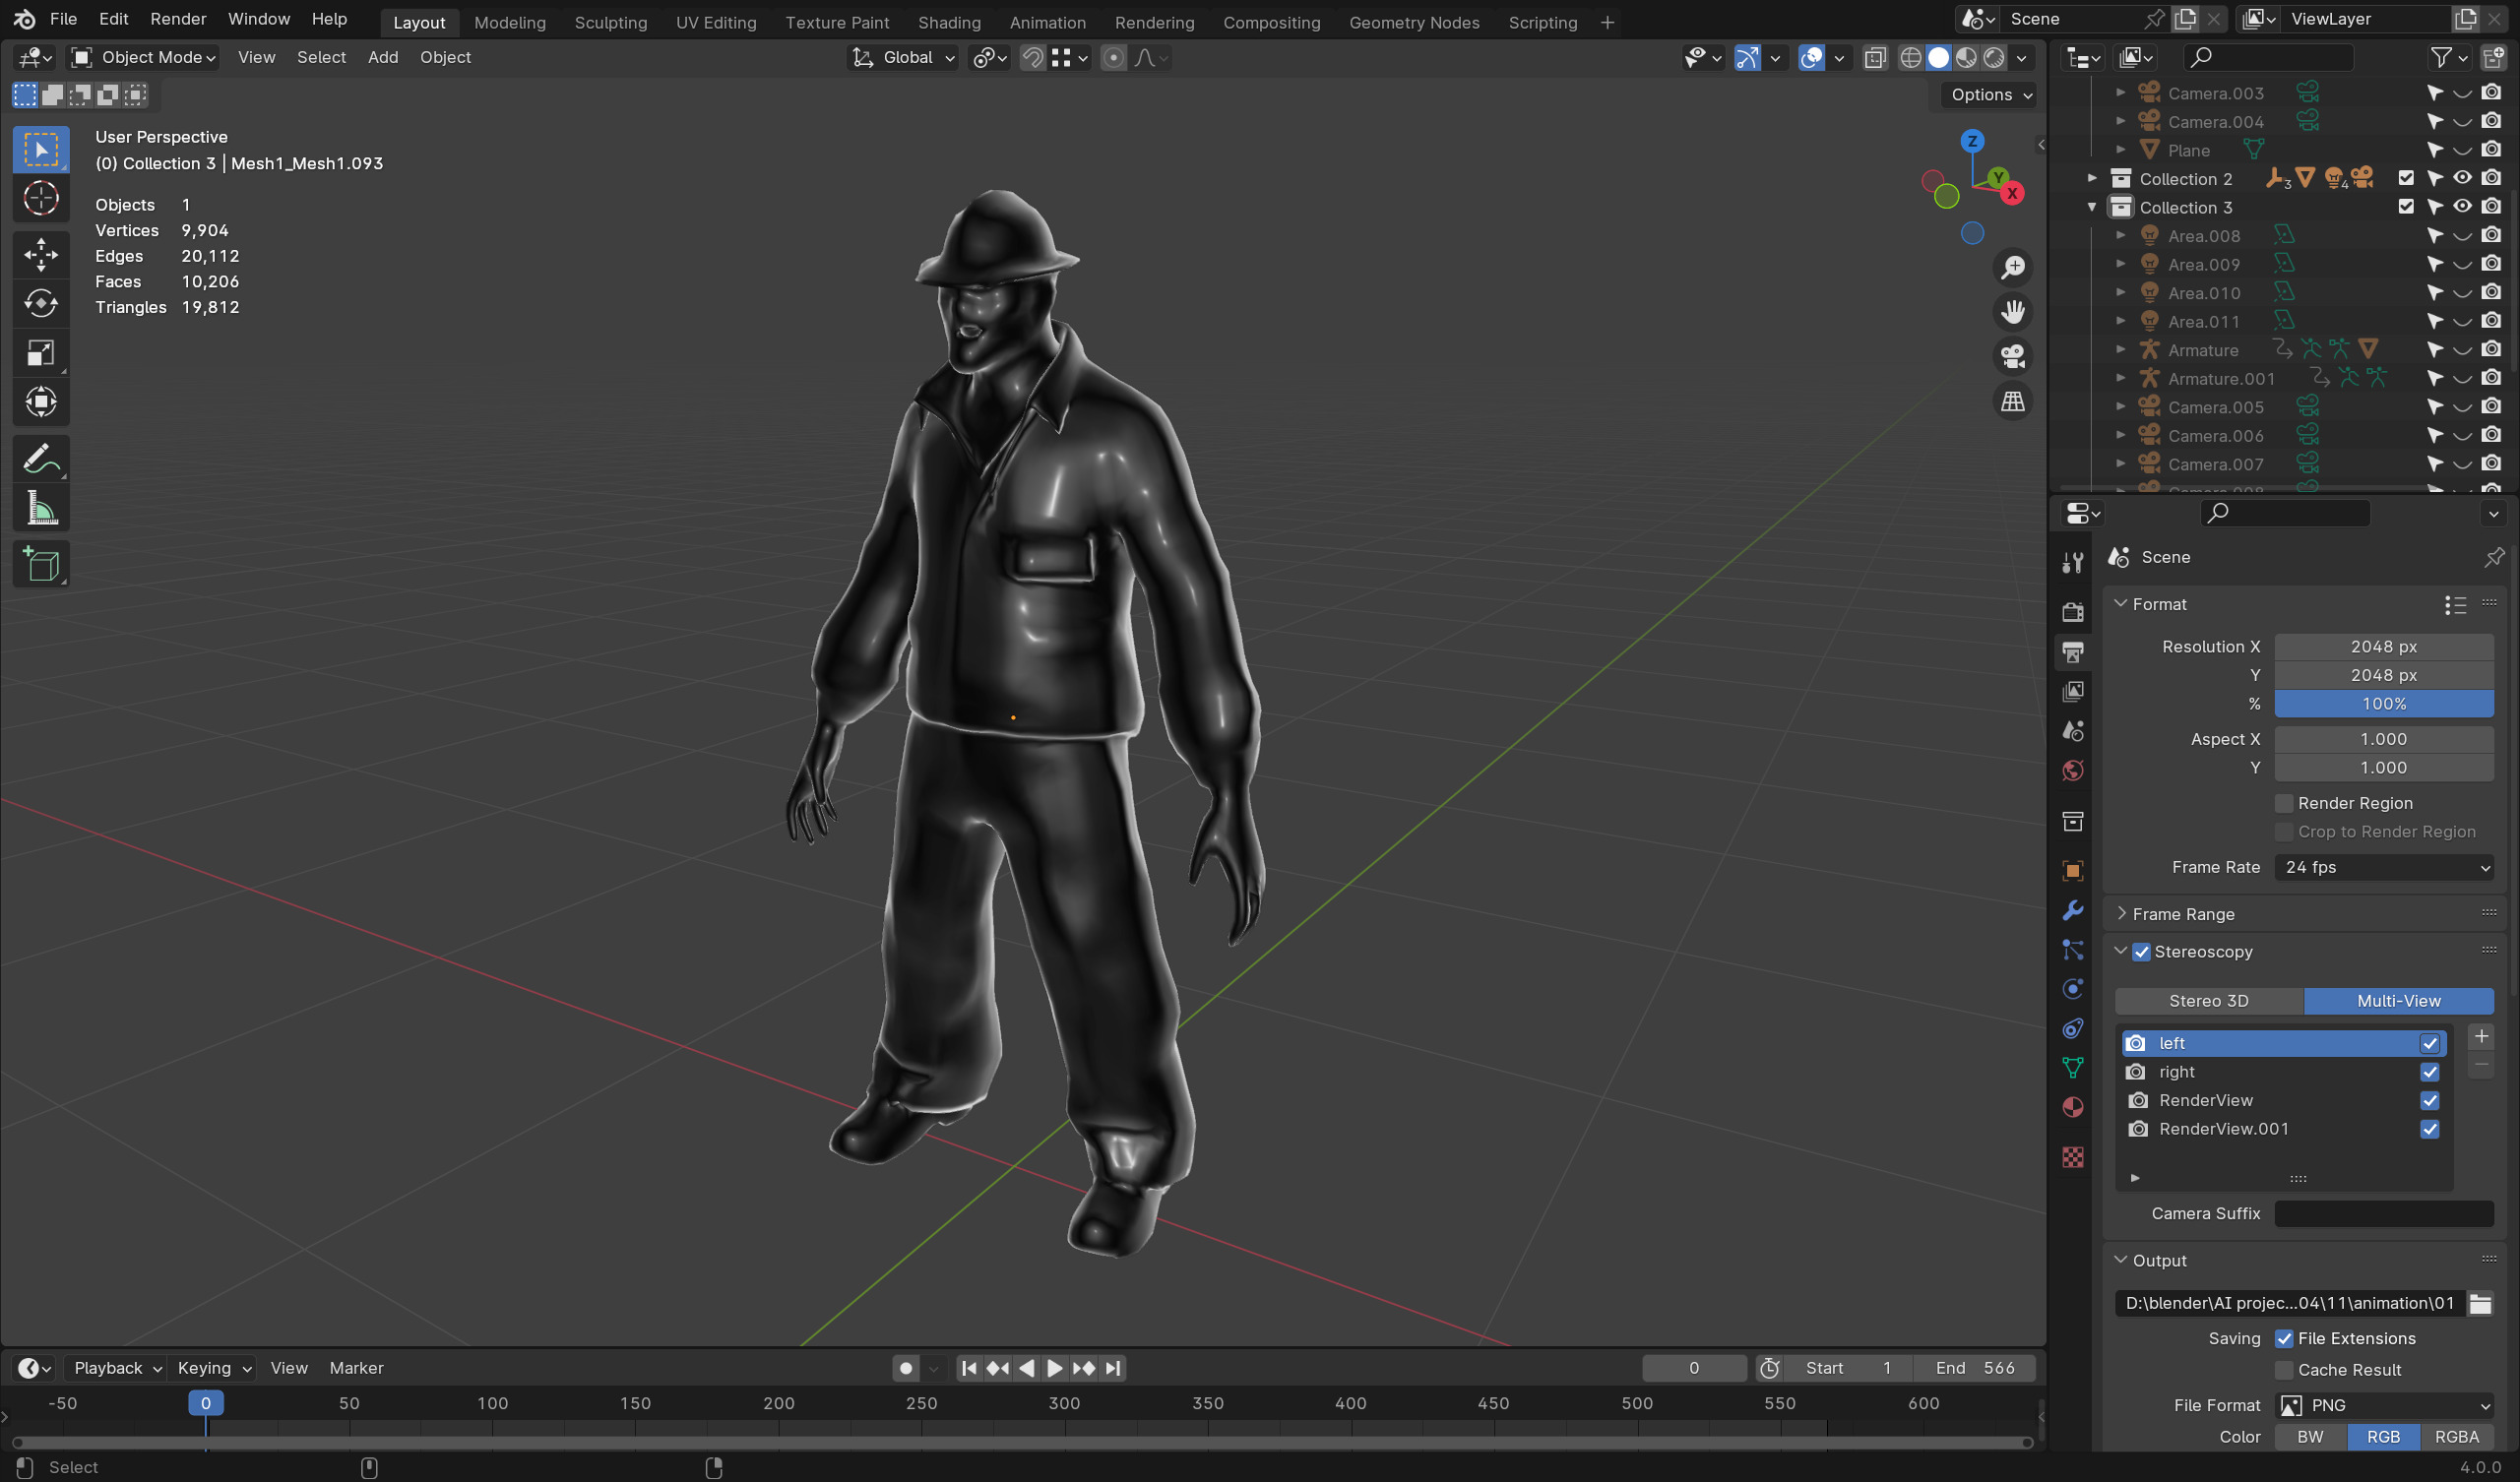The height and width of the screenshot is (1482, 2520).
Task: Uncheck the Stereoscopy checkbox
Action: tap(2141, 952)
